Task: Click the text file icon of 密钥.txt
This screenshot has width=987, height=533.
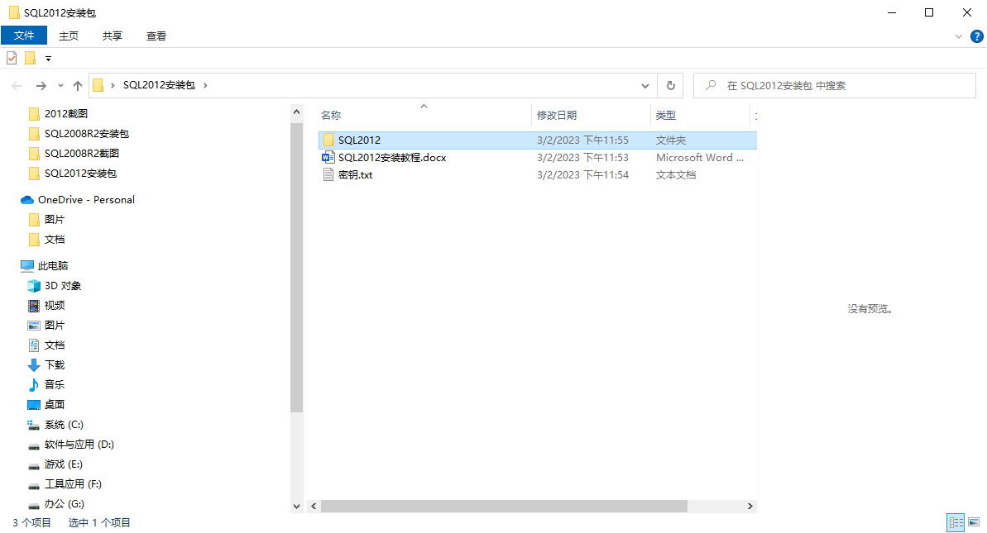Action: click(328, 174)
